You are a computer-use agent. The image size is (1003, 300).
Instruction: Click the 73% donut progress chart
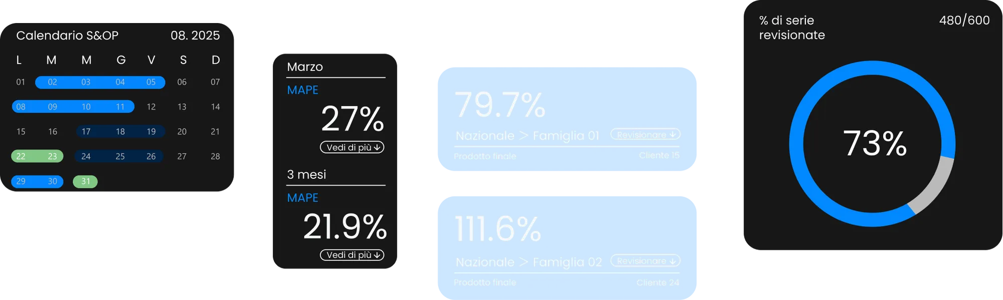tap(875, 144)
